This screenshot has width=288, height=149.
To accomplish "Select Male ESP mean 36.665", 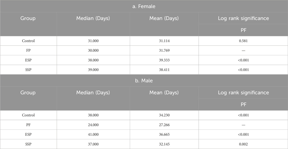I will tap(164, 134).
